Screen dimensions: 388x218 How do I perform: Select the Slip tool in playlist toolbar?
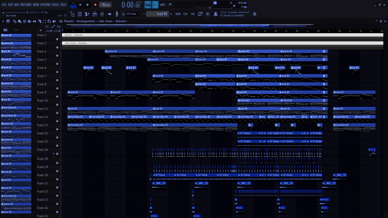[x=34, y=21]
